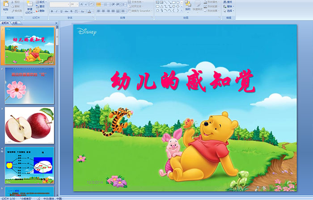Open Character Spacing (AV) dropdown
The height and width of the screenshot is (200, 313).
tap(76, 11)
